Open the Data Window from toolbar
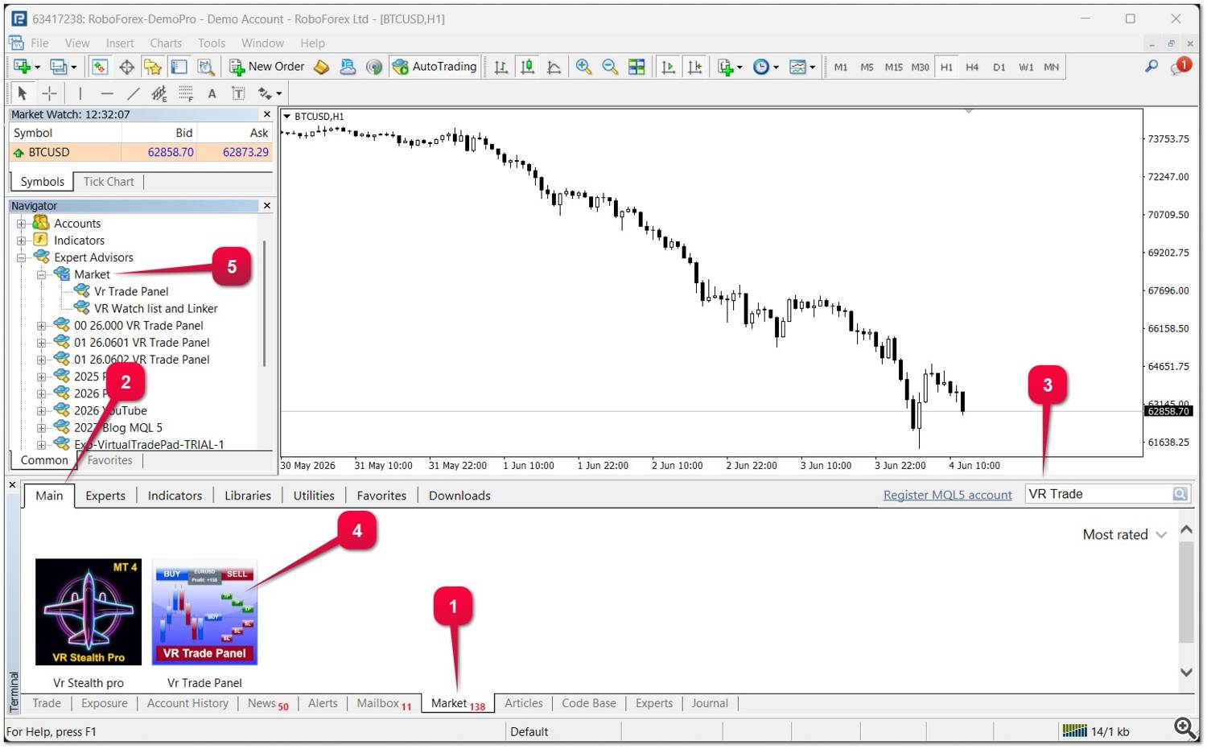Viewport: 1207px width, 749px height. [126, 67]
